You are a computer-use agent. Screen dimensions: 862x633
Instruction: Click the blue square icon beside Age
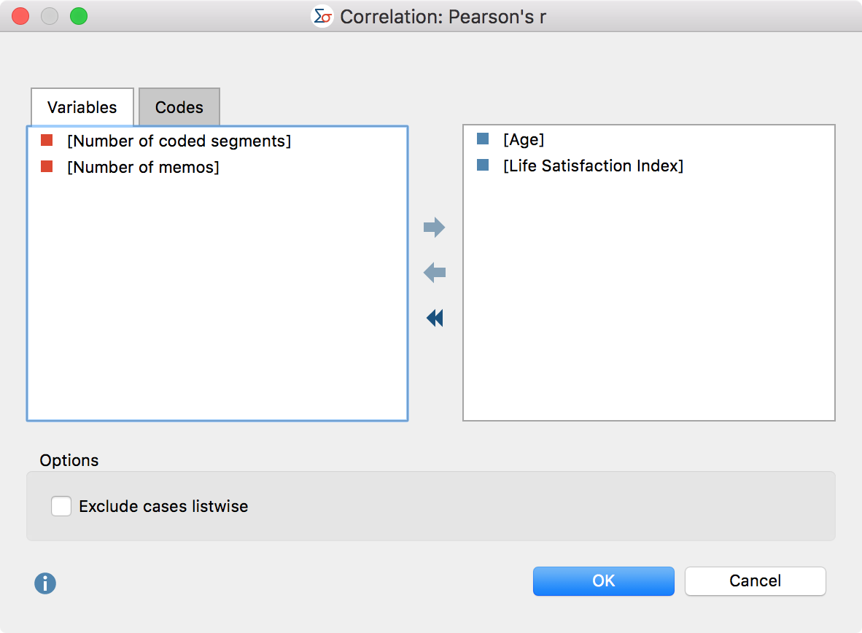tap(482, 139)
